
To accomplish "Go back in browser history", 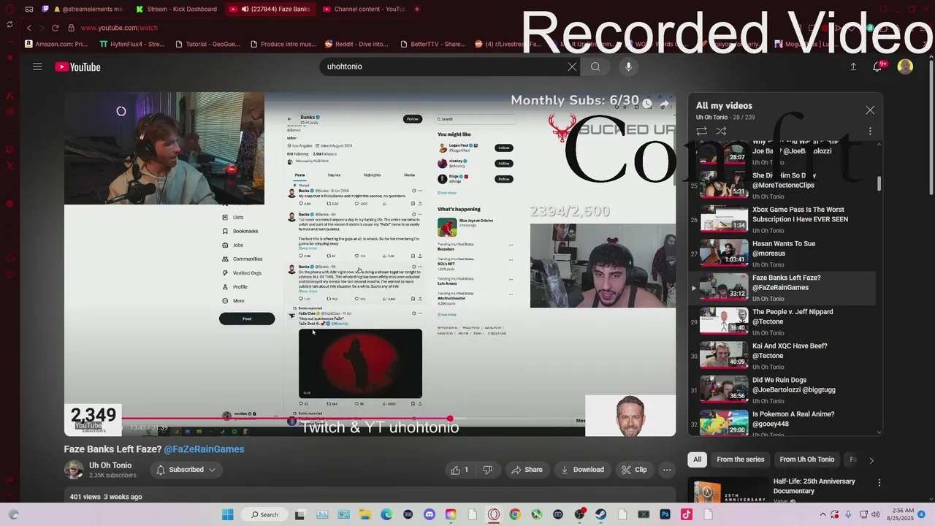I will tap(28, 28).
